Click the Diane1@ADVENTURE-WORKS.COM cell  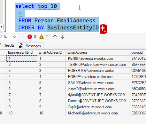[x=97, y=101]
